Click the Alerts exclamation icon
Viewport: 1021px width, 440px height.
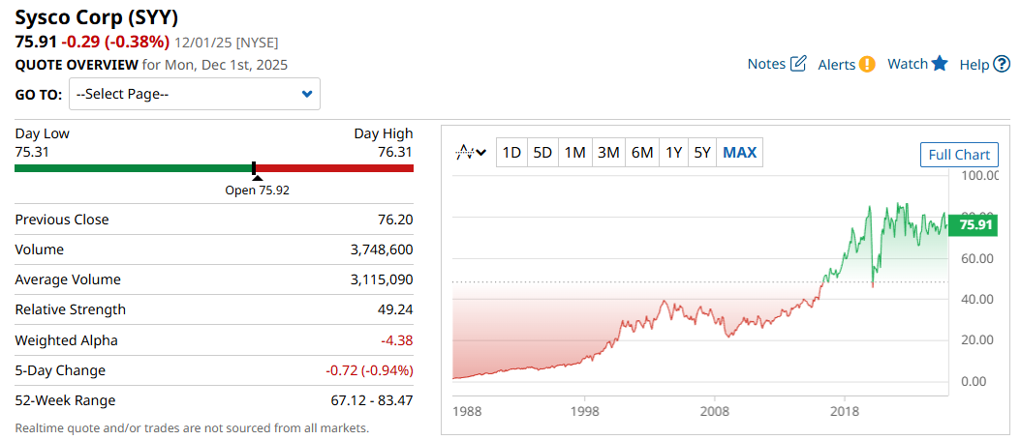coord(867,64)
